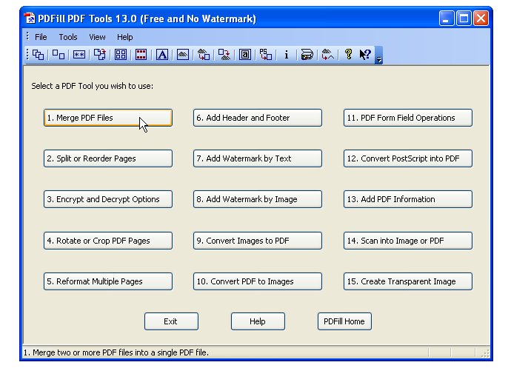Open the View menu
The width and height of the screenshot is (511, 368).
pyautogui.click(x=97, y=37)
